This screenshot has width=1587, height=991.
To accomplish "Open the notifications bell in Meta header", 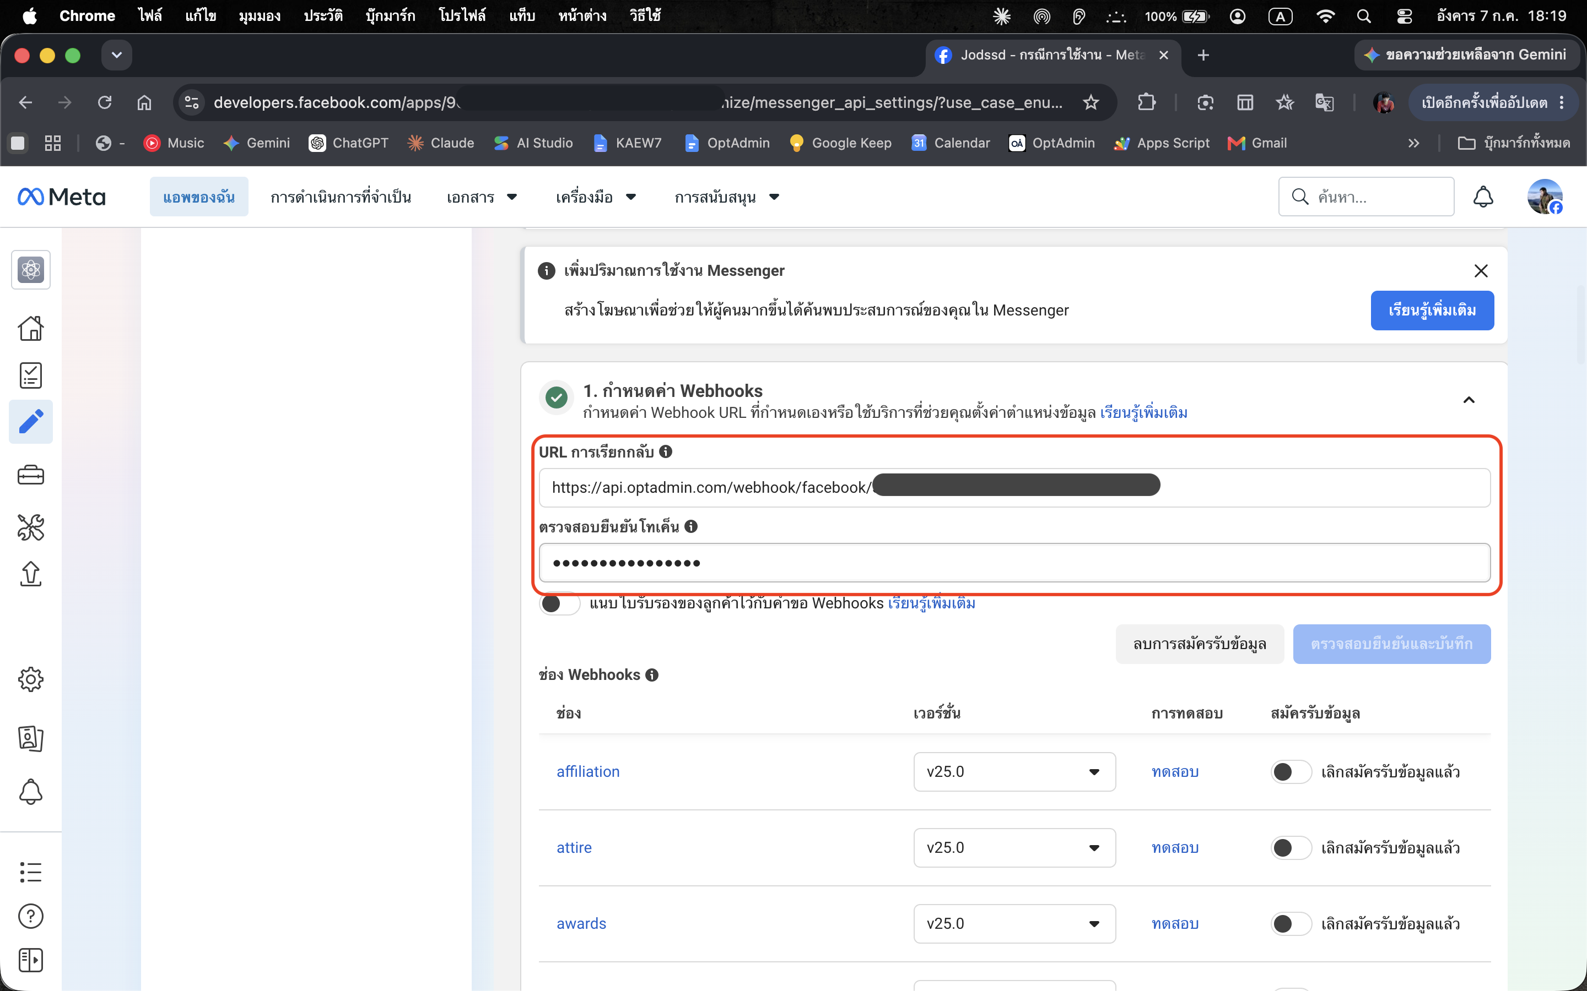I will (1483, 197).
